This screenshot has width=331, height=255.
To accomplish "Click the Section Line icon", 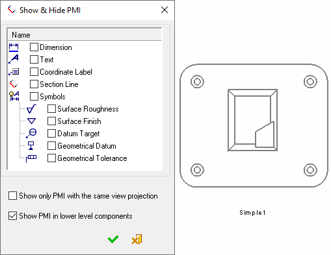I will (13, 84).
